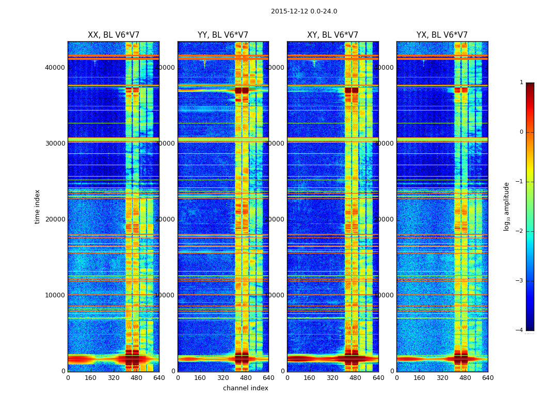
Task: Click the XX panel heatmap image
Action: pos(114,206)
